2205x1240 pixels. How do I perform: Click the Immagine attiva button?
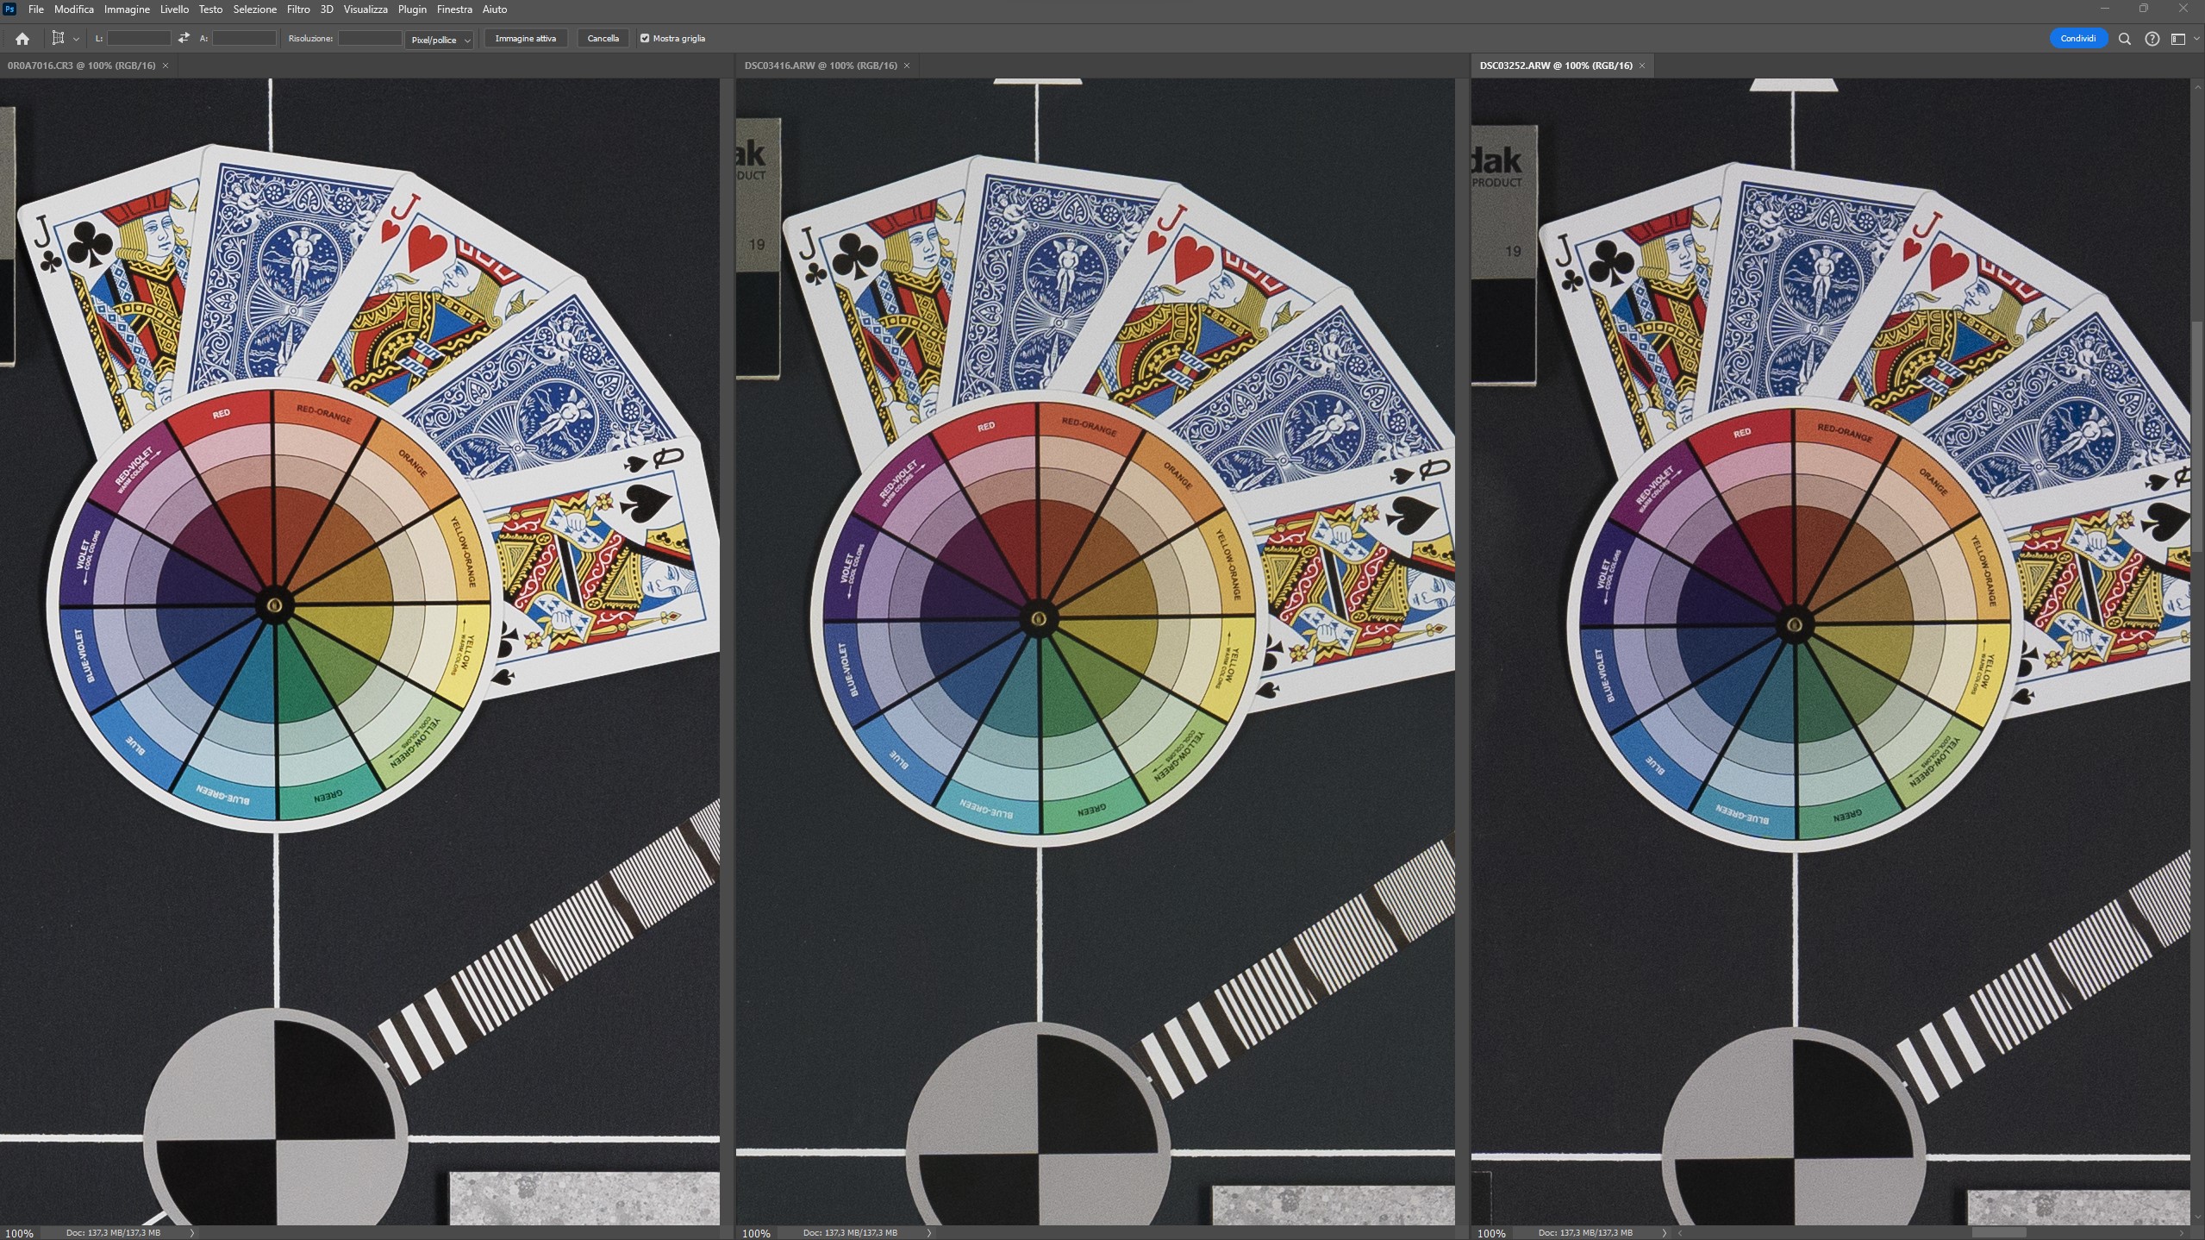(x=525, y=38)
